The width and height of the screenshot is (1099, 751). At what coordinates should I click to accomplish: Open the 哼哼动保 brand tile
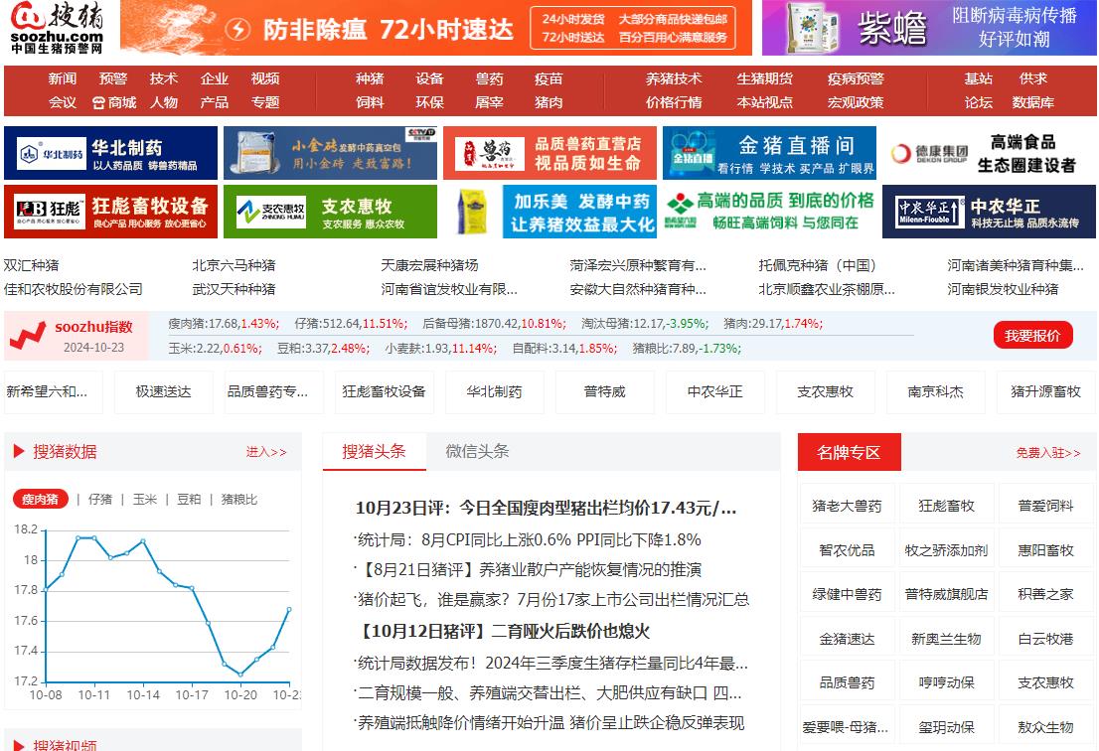(946, 682)
